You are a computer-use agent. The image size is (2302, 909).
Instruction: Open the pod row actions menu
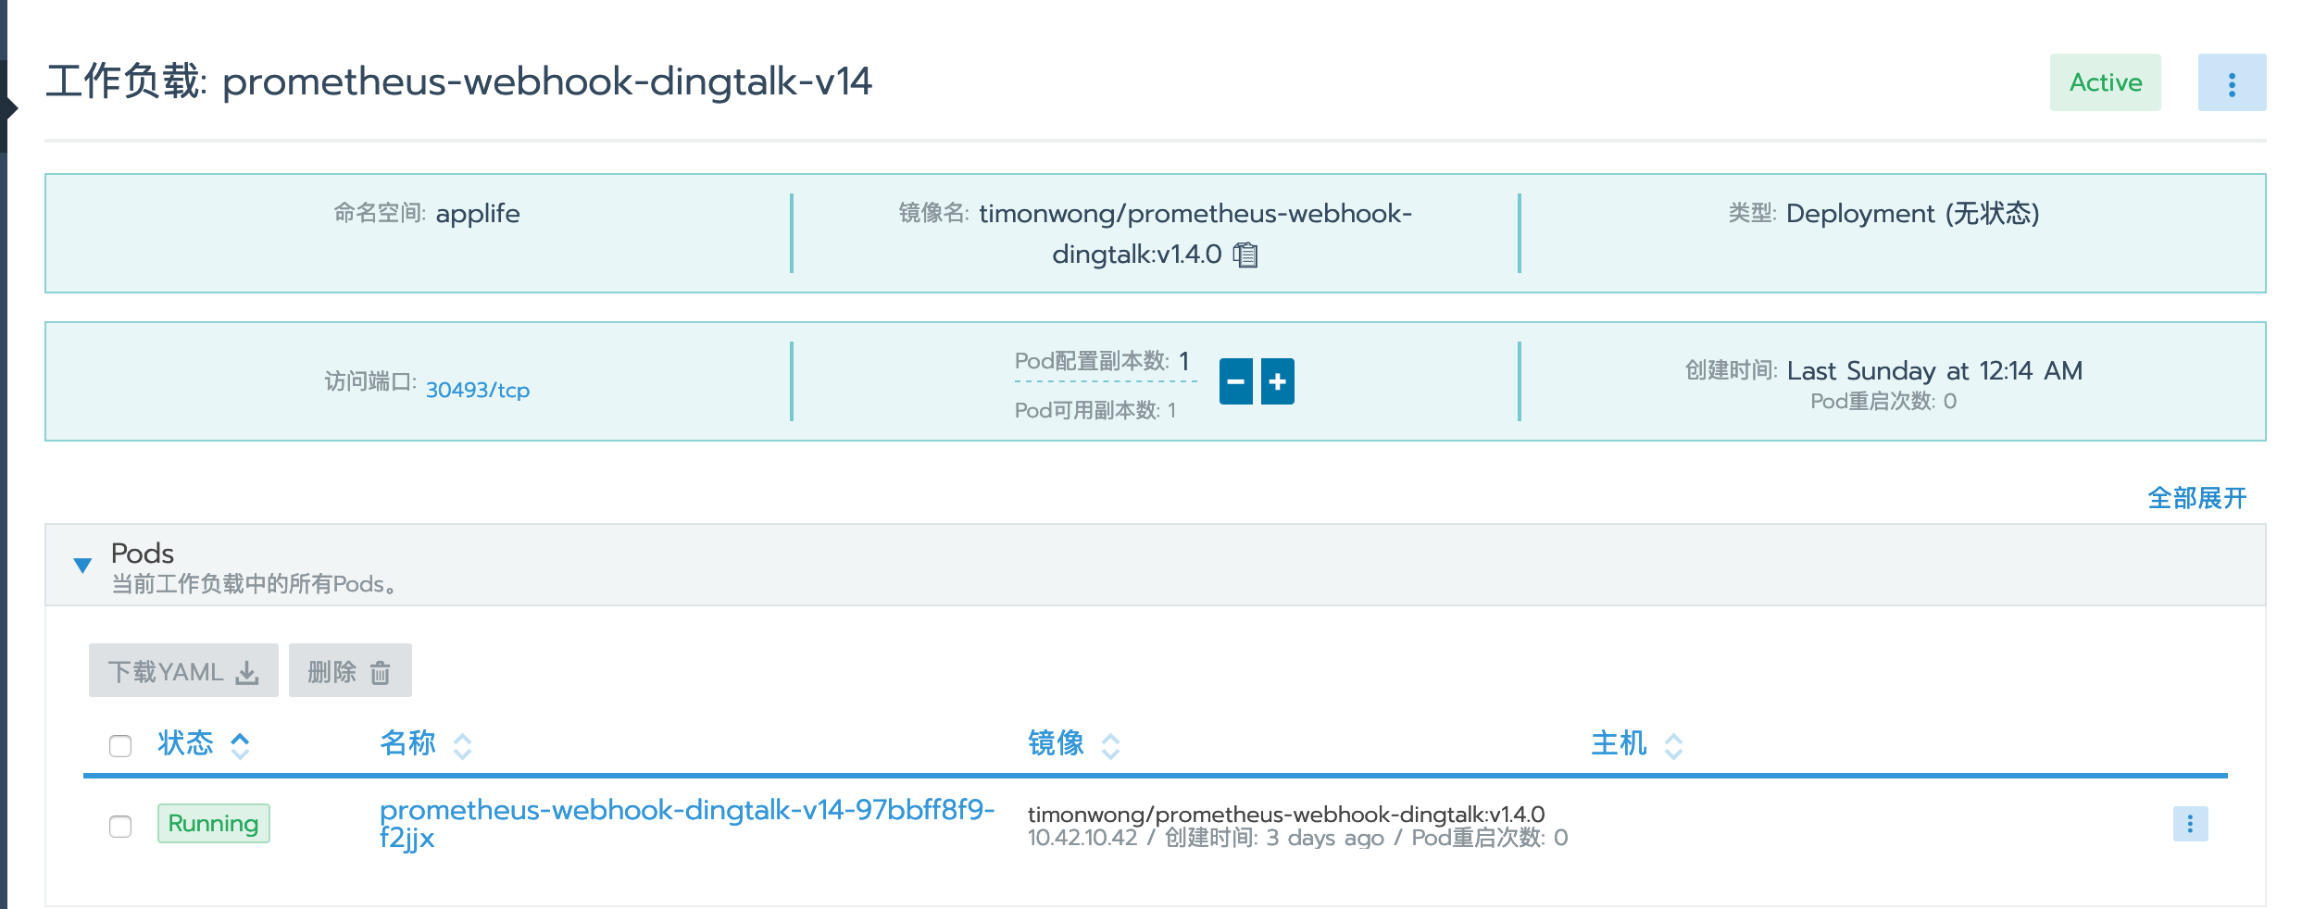pyautogui.click(x=2189, y=823)
